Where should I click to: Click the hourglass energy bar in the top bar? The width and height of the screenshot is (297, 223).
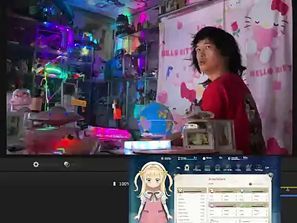pos(187,159)
